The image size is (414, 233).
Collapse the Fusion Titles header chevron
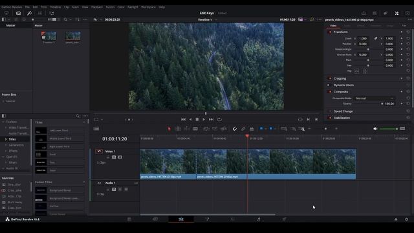(84, 182)
